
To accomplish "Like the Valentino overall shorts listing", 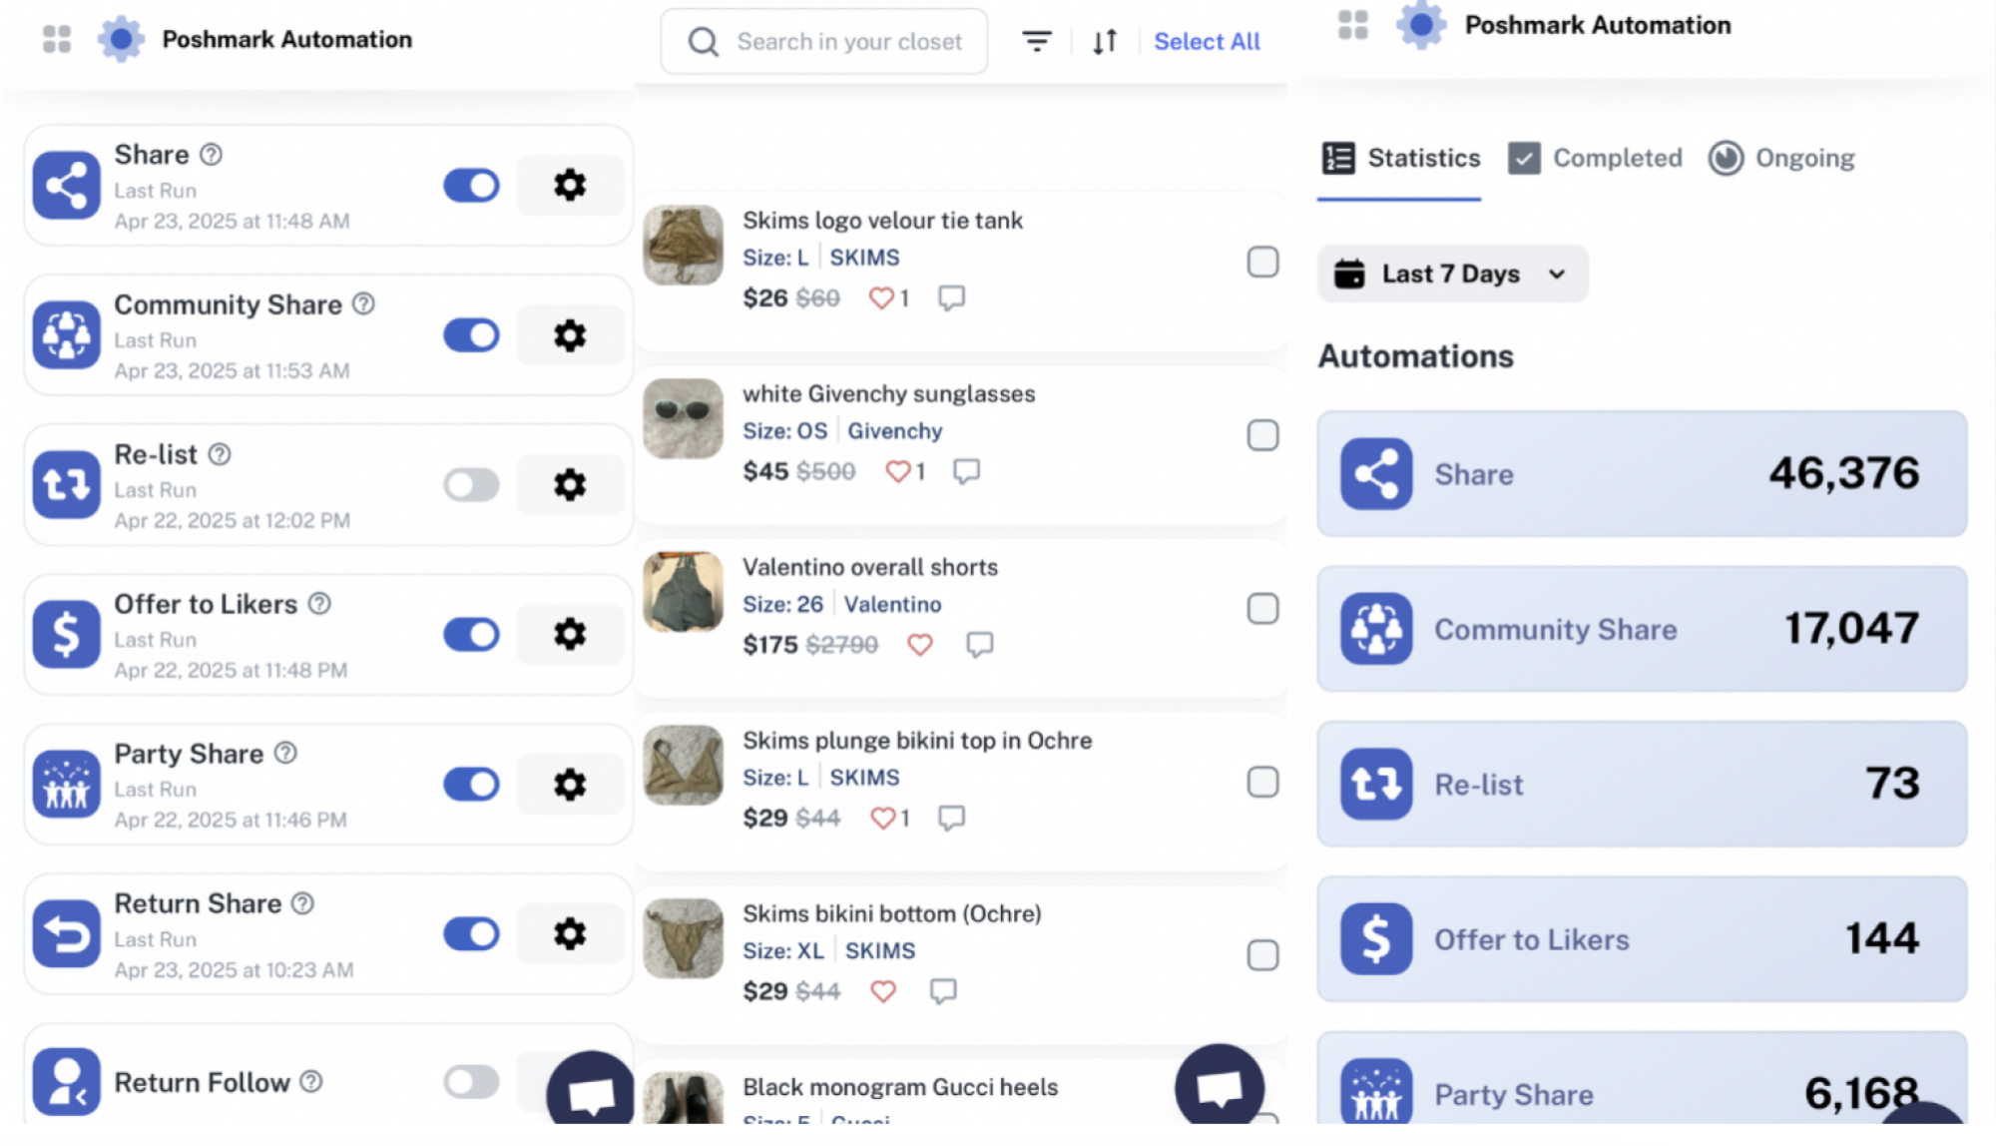I will coord(920,645).
